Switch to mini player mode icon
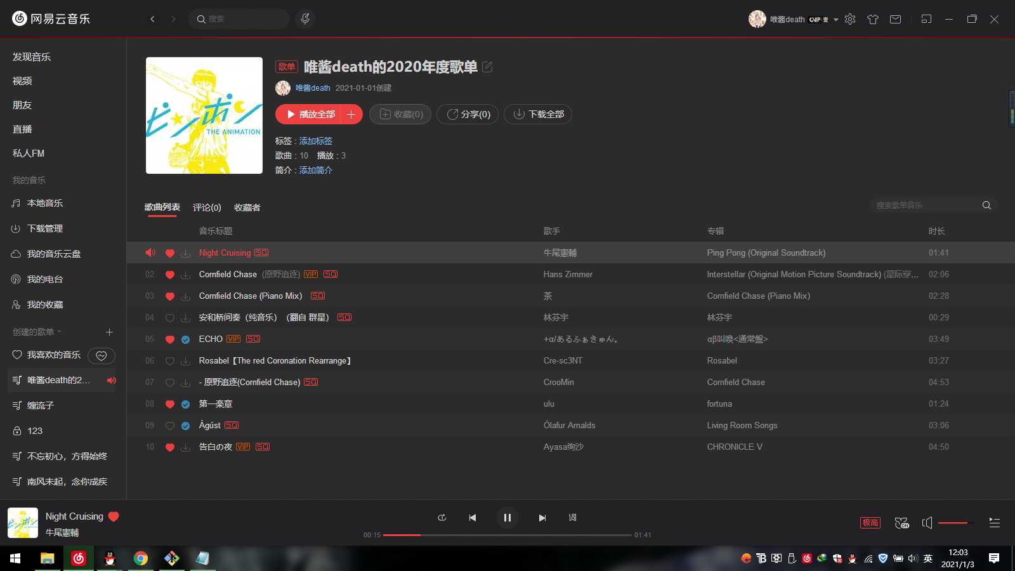Screen dimensions: 1015x571 click(926, 19)
